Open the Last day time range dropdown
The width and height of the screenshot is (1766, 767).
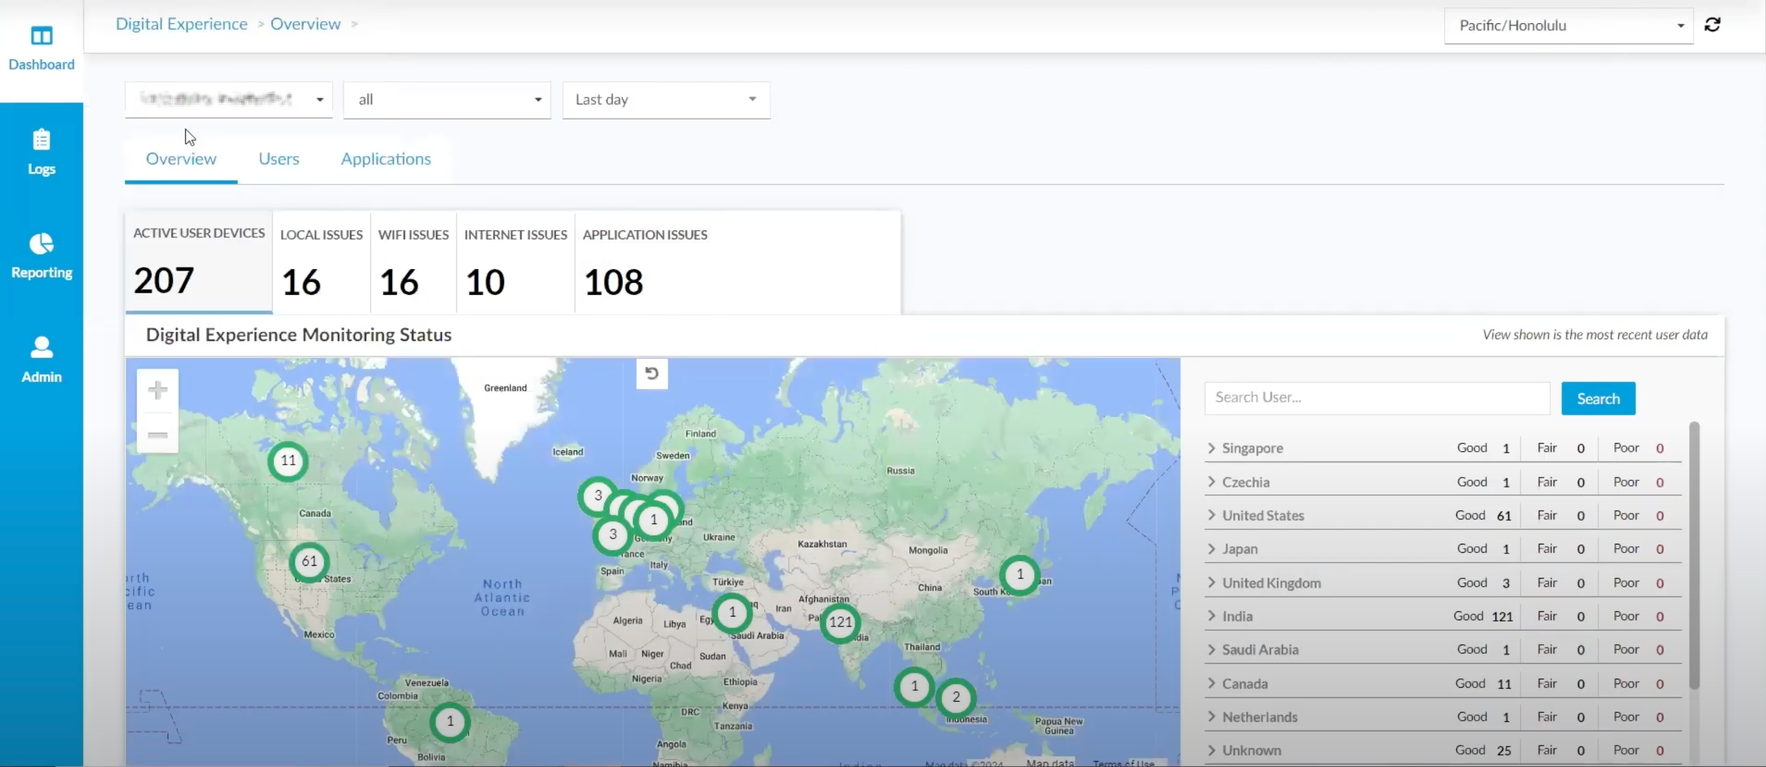665,100
